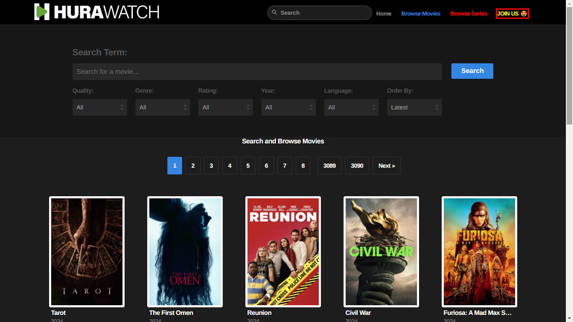Click the JOIN US button
This screenshot has height=322, width=573.
(x=512, y=13)
